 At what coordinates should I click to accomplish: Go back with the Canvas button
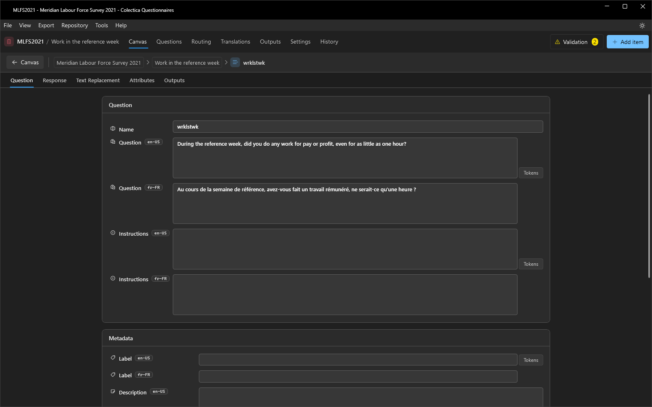tap(25, 62)
